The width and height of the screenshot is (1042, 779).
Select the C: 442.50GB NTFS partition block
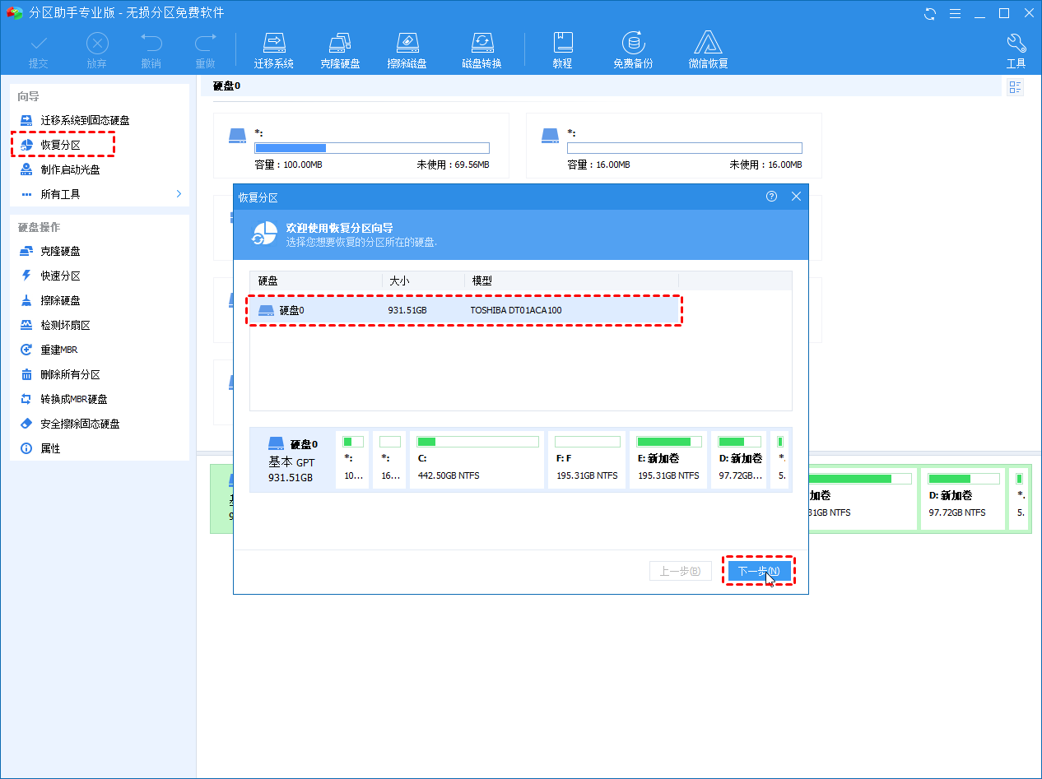click(x=477, y=460)
